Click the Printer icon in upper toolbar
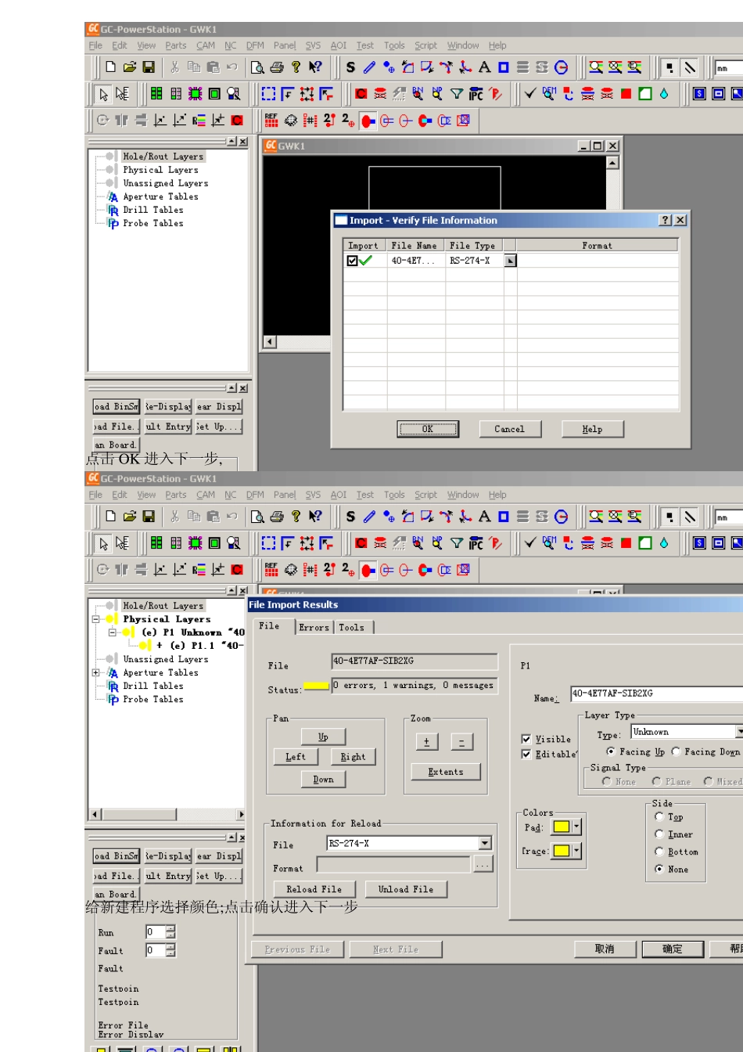Screen dimensions: 743x1052 coord(276,67)
